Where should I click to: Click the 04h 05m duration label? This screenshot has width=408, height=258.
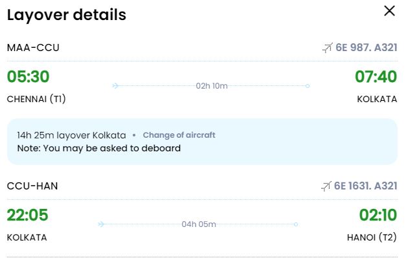(x=199, y=224)
